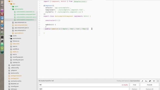Click the file icon of autocomplete.component.css

tap(15, 12)
